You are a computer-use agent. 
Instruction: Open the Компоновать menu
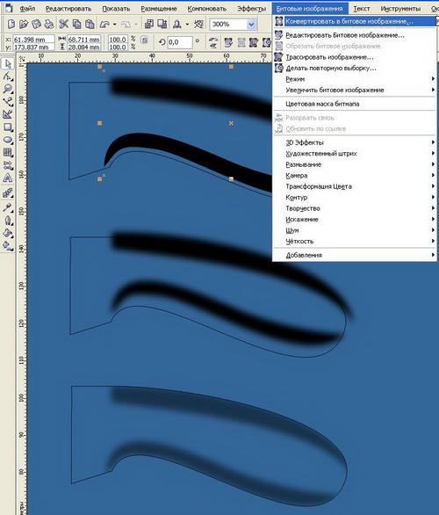coord(207,9)
